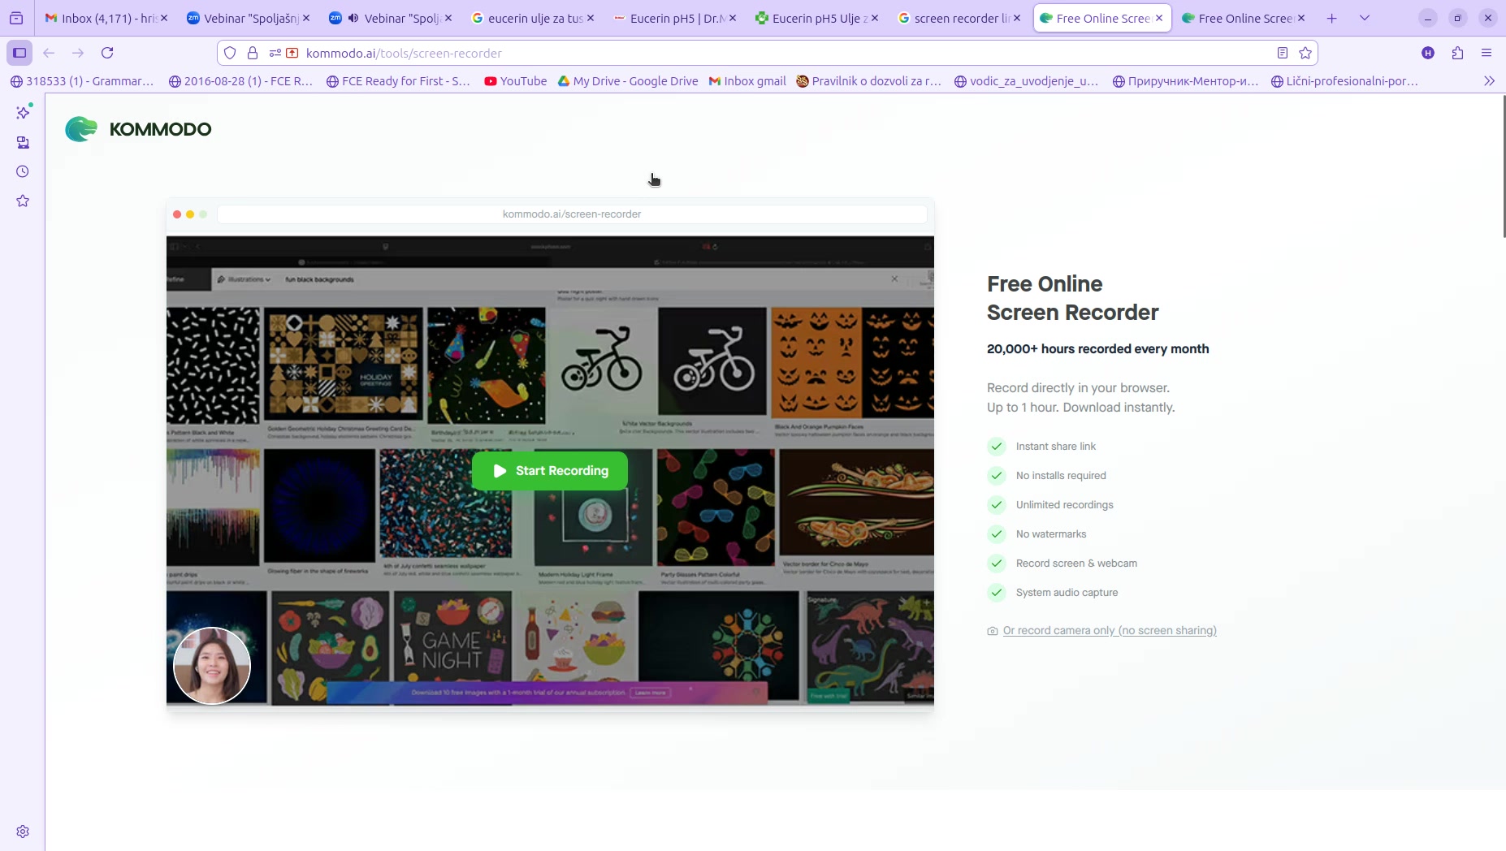1506x851 pixels.
Task: Bookmark this page with star icon
Action: [x=1305, y=53]
